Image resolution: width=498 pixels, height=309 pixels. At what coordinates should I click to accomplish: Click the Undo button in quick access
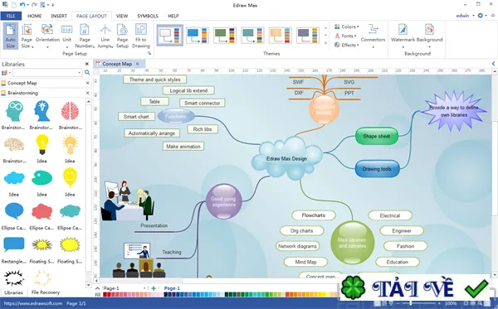click(22, 5)
